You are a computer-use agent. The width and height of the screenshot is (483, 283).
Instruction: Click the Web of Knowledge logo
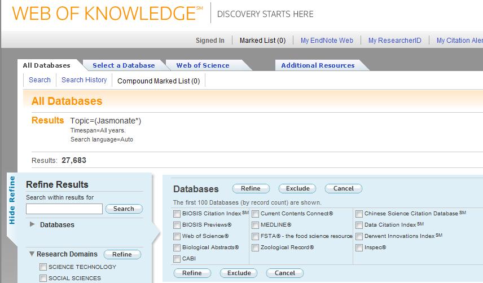[x=107, y=14]
